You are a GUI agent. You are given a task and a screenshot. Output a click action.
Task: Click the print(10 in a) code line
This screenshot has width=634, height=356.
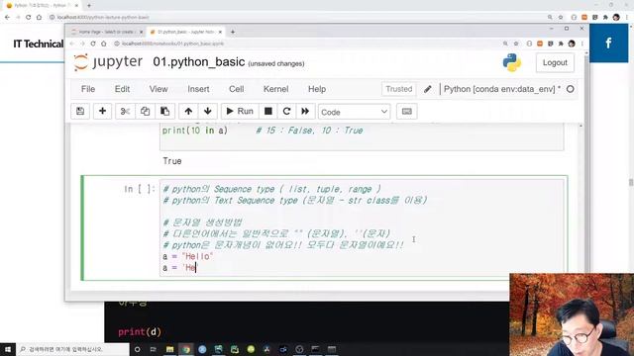tap(195, 131)
